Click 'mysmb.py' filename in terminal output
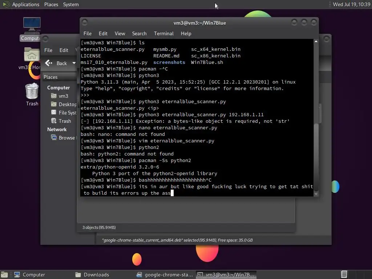This screenshot has height=279, width=372. pyautogui.click(x=165, y=49)
